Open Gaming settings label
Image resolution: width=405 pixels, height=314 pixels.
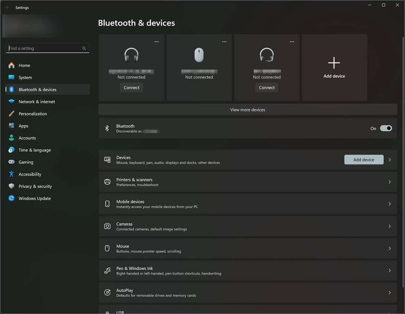coord(26,162)
